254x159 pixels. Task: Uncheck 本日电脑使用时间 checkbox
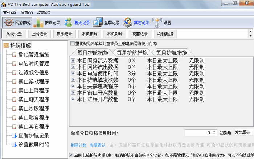point(73,74)
